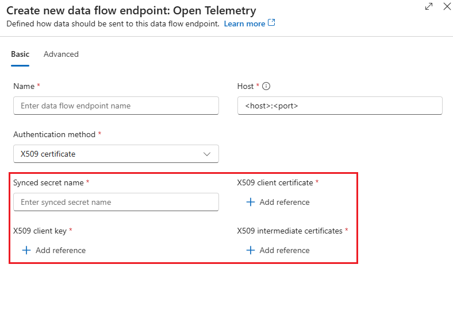The image size is (453, 315).
Task: Click into the Host input field
Action: click(340, 106)
